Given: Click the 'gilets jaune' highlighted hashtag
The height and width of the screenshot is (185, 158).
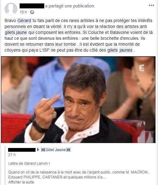Looking at the screenshot, I should click(16, 32).
